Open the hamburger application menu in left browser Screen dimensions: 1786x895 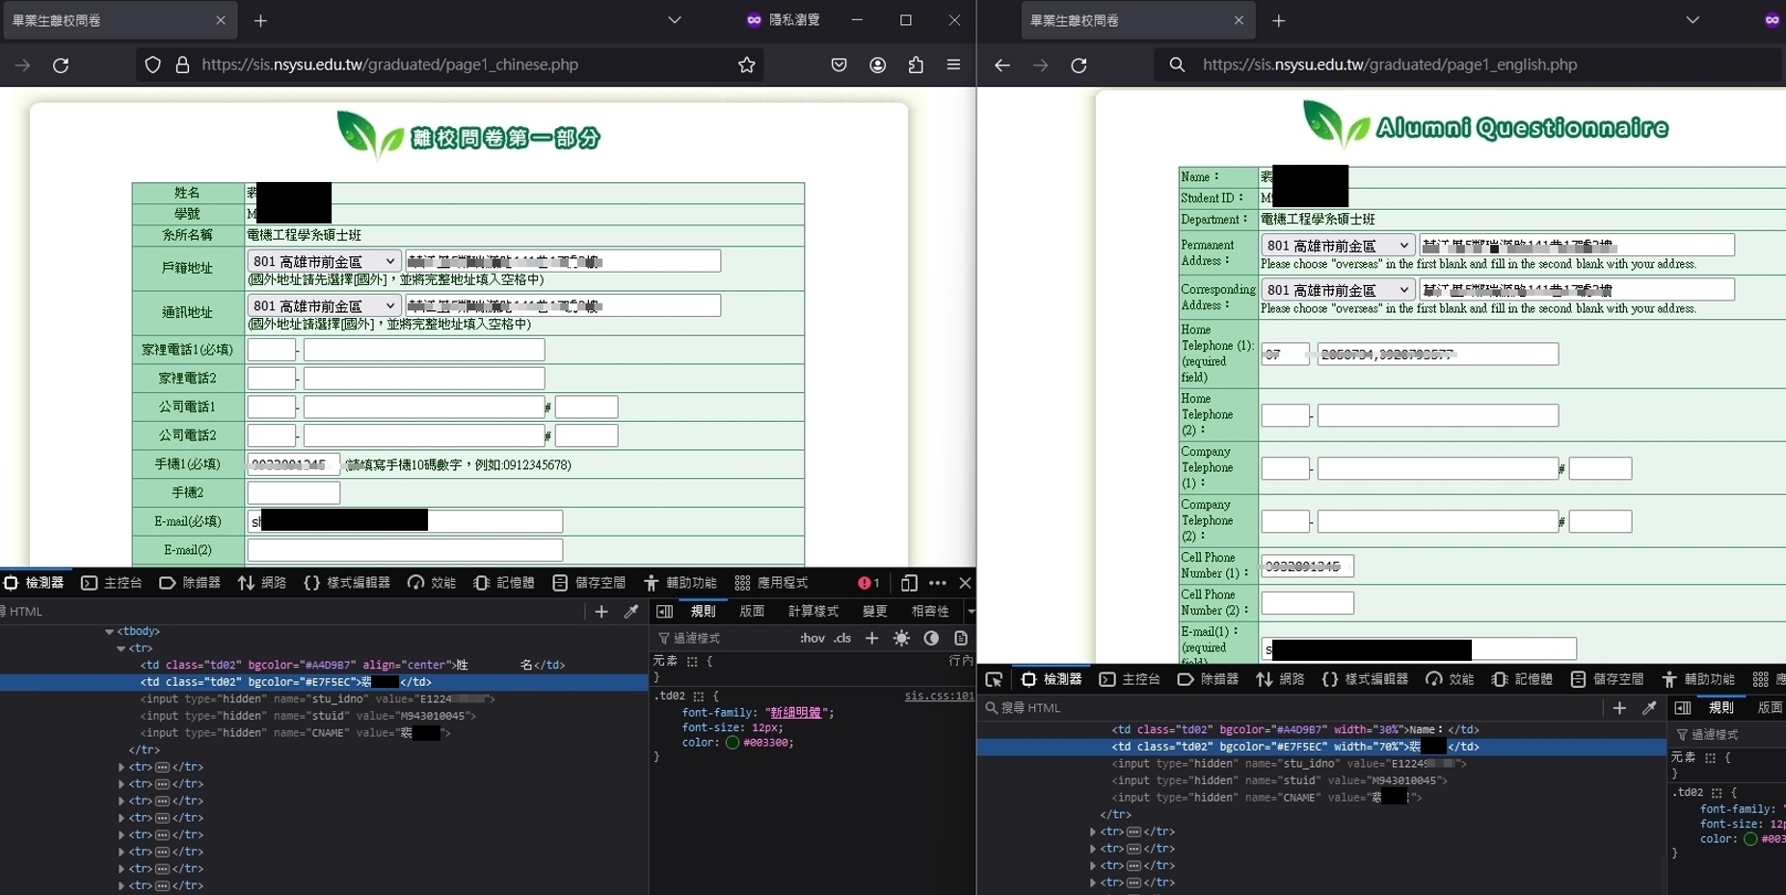pos(953,65)
